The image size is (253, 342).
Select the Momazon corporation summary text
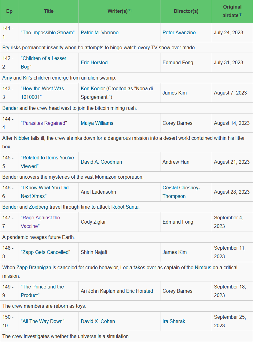[73, 177]
